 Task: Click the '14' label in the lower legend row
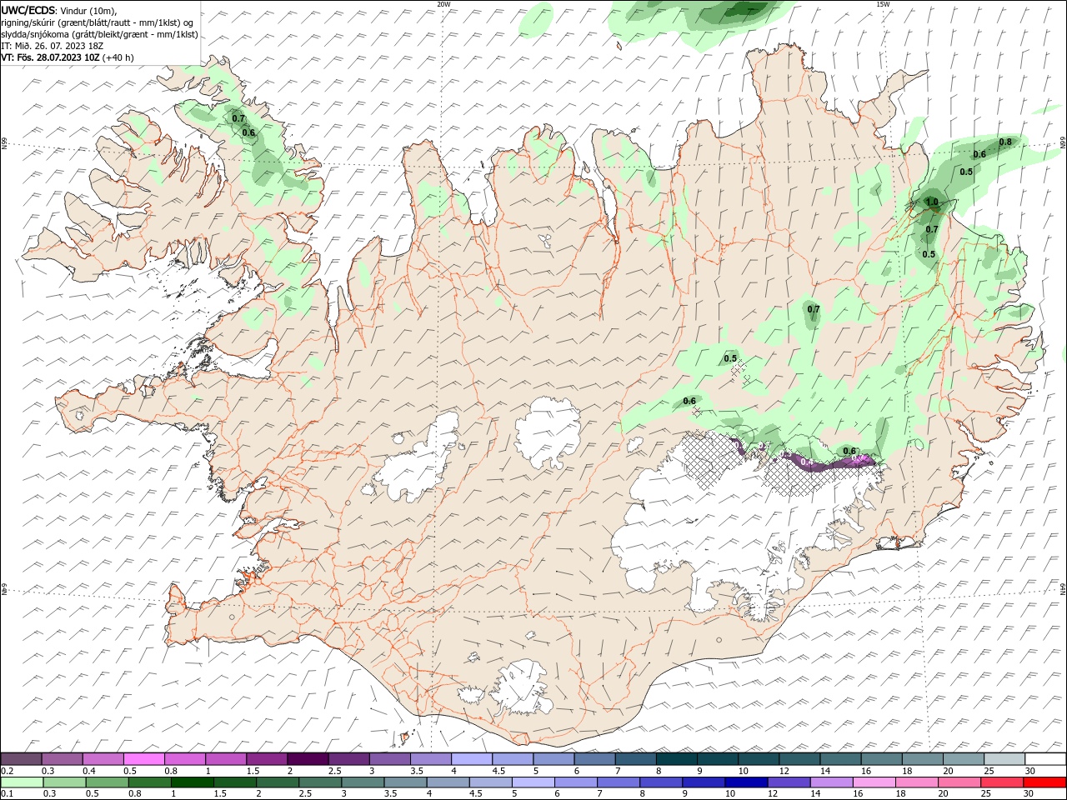(x=814, y=794)
